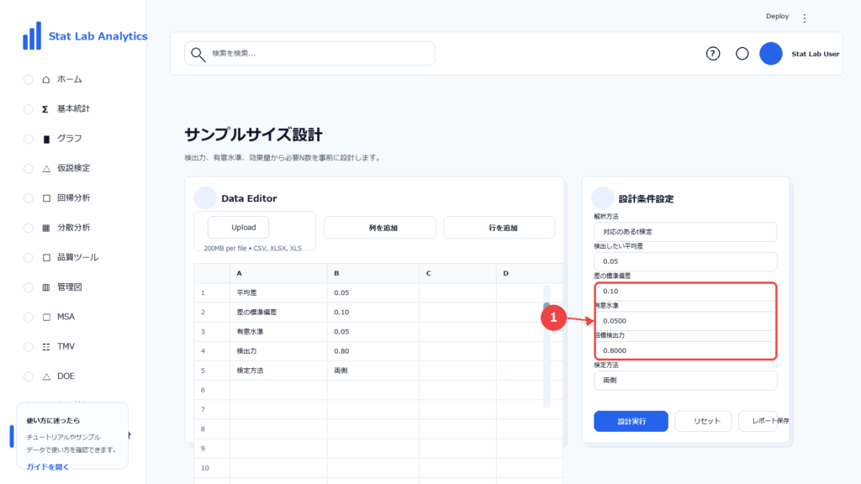861x484 pixels.
Task: Click the 有意水準 input showing 0.0500
Action: coord(685,321)
